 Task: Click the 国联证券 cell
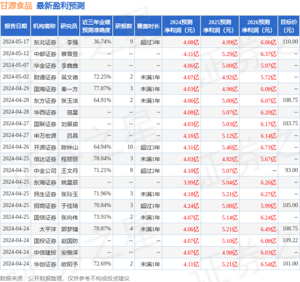[45, 124]
